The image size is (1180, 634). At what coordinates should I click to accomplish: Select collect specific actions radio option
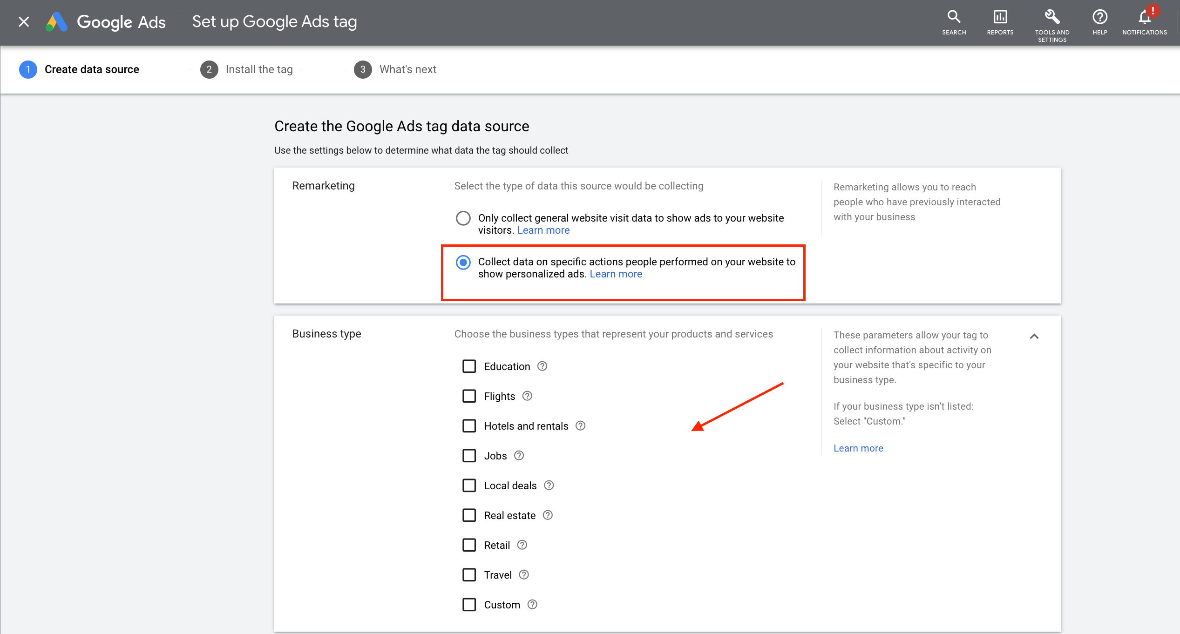click(463, 263)
